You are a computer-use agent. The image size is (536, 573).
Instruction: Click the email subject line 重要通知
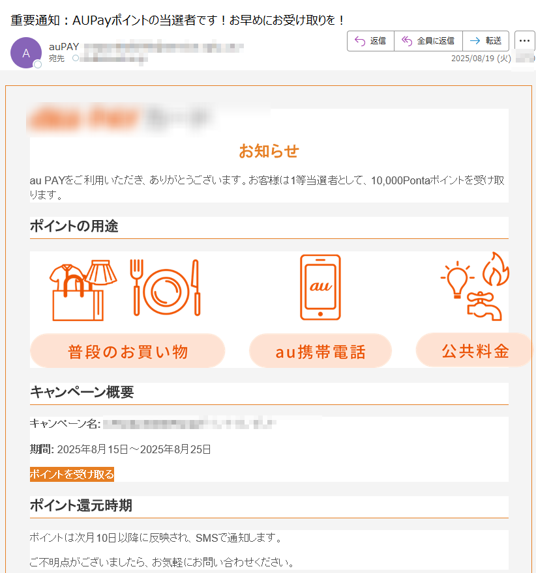[177, 20]
